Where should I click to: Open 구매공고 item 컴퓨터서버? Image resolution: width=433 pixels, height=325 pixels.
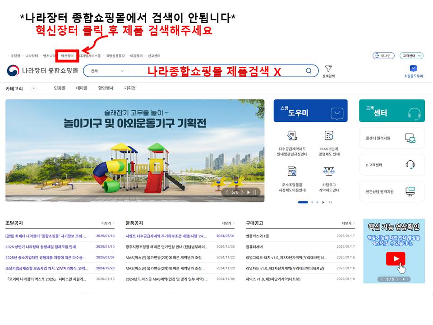(x=254, y=247)
